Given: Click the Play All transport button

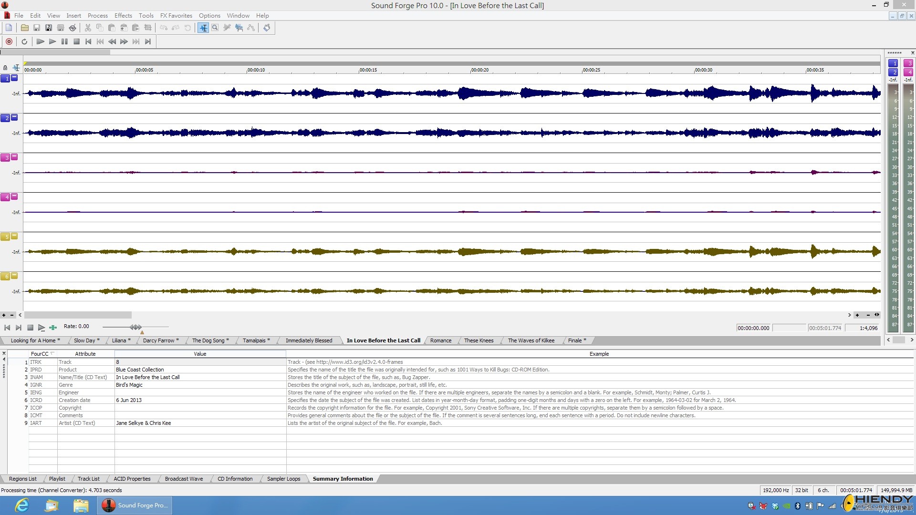Looking at the screenshot, I should click(x=41, y=41).
